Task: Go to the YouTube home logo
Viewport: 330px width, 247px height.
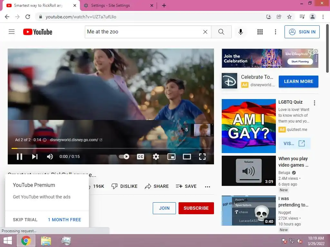Action: tap(38, 32)
